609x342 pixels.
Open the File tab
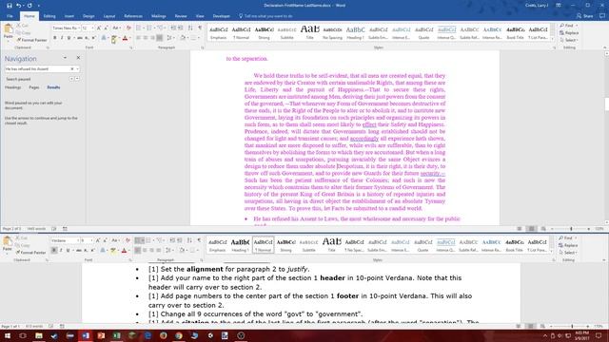(x=10, y=16)
